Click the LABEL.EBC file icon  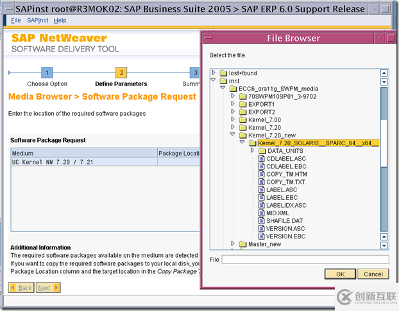261,197
